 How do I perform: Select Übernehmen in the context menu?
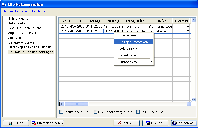[128, 35]
